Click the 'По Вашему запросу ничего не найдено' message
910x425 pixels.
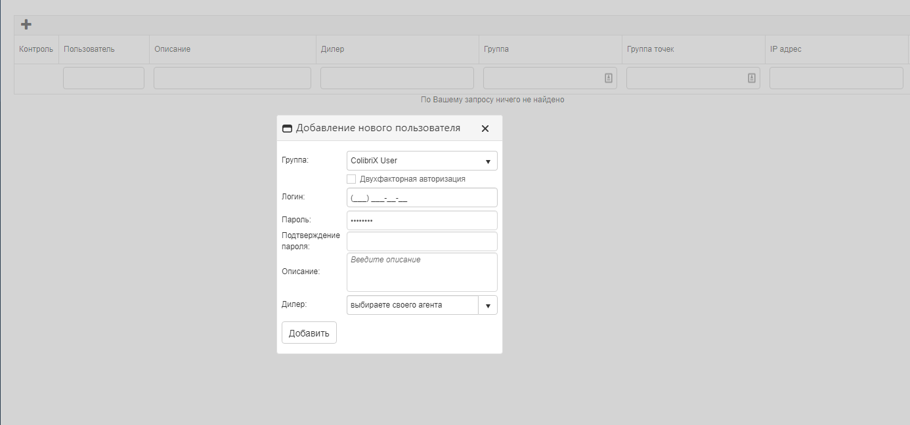(492, 100)
